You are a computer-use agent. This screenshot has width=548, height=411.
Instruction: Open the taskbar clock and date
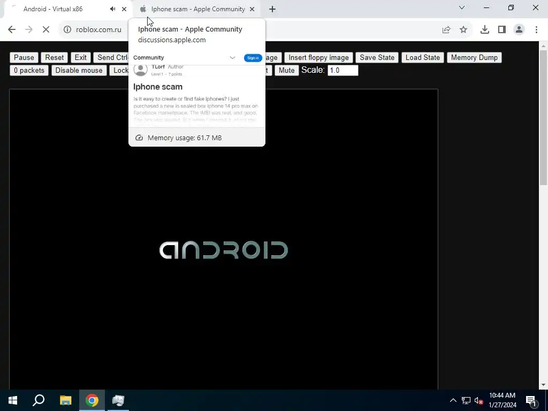click(x=502, y=400)
